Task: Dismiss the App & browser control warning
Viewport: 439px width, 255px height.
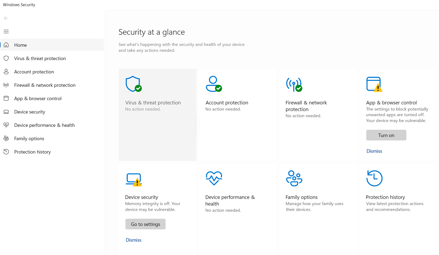Action: point(374,151)
